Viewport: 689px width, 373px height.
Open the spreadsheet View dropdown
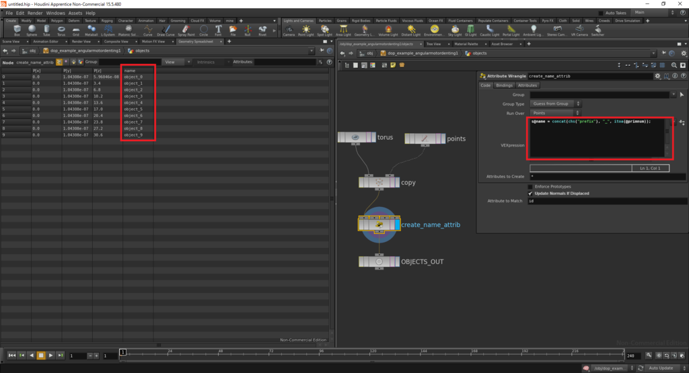tap(177, 63)
